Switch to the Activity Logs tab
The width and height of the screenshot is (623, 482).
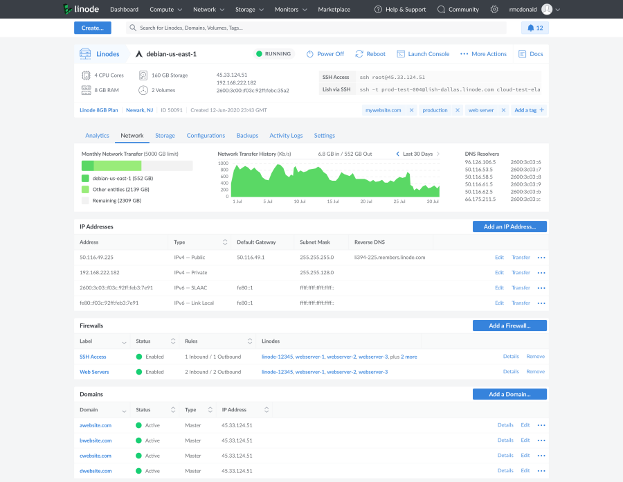point(286,136)
